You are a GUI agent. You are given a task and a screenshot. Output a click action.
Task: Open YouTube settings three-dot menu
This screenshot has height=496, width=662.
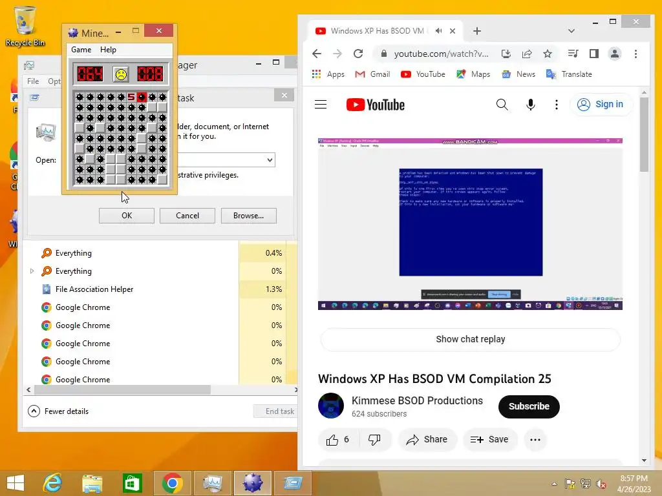tap(557, 105)
